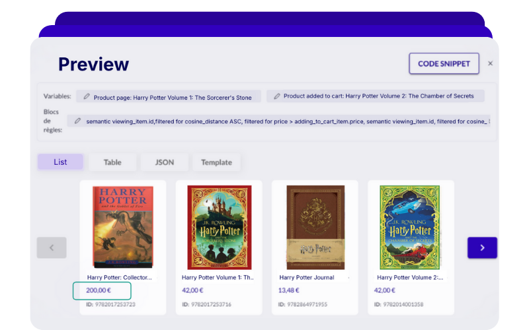
Task: Click ID 9782014001358
Action: tap(399, 304)
